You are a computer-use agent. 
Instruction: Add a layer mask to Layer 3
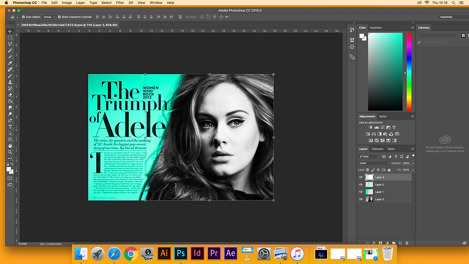point(381,243)
